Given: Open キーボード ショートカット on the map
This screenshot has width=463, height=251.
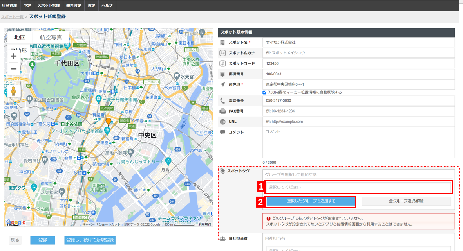Looking at the screenshot, I should (101, 224).
